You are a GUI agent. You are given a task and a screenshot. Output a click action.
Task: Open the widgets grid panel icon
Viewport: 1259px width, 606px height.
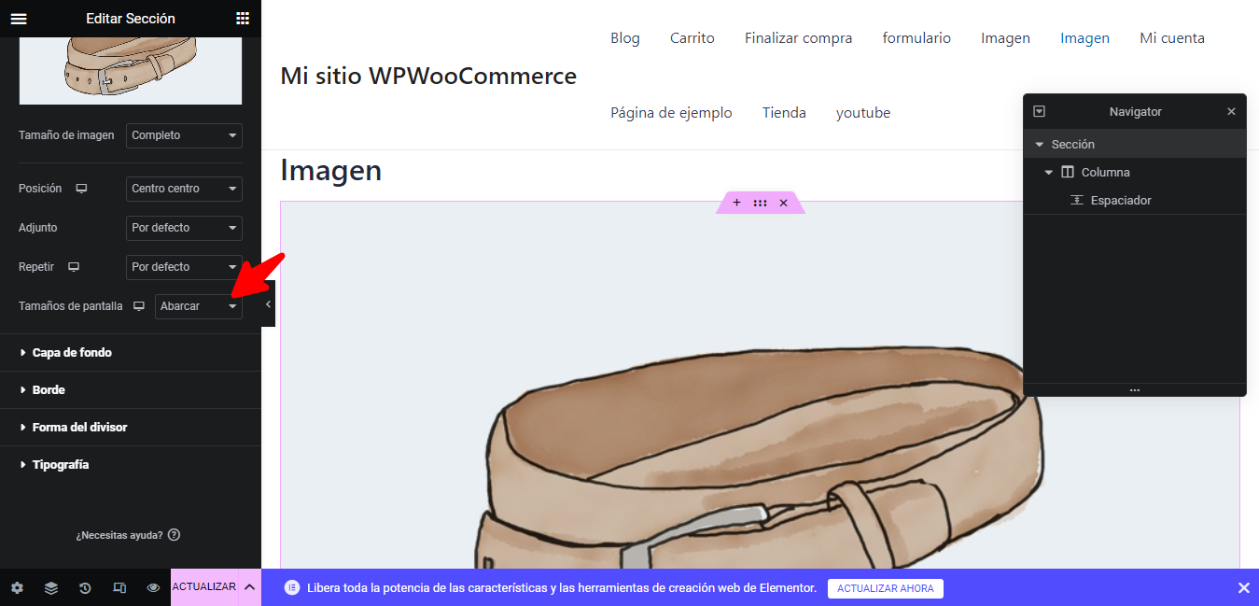243,19
